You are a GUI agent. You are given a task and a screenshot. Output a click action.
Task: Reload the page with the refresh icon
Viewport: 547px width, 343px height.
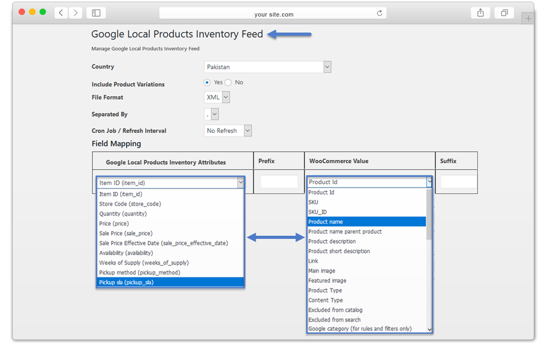coord(380,13)
